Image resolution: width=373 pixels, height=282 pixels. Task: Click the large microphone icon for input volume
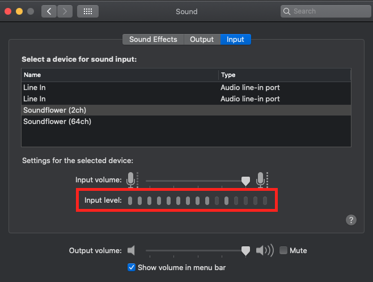(262, 180)
